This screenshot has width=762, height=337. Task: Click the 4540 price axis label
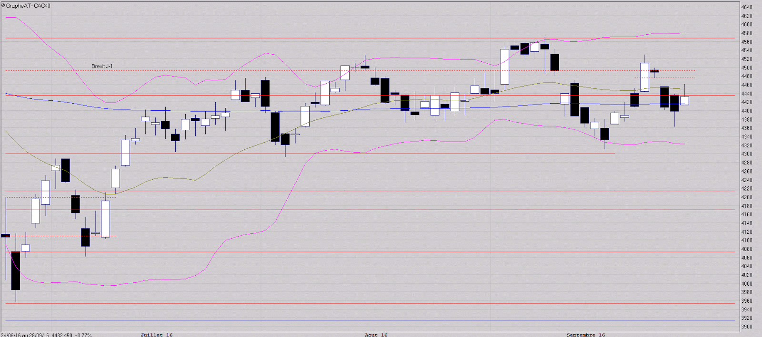[747, 50]
